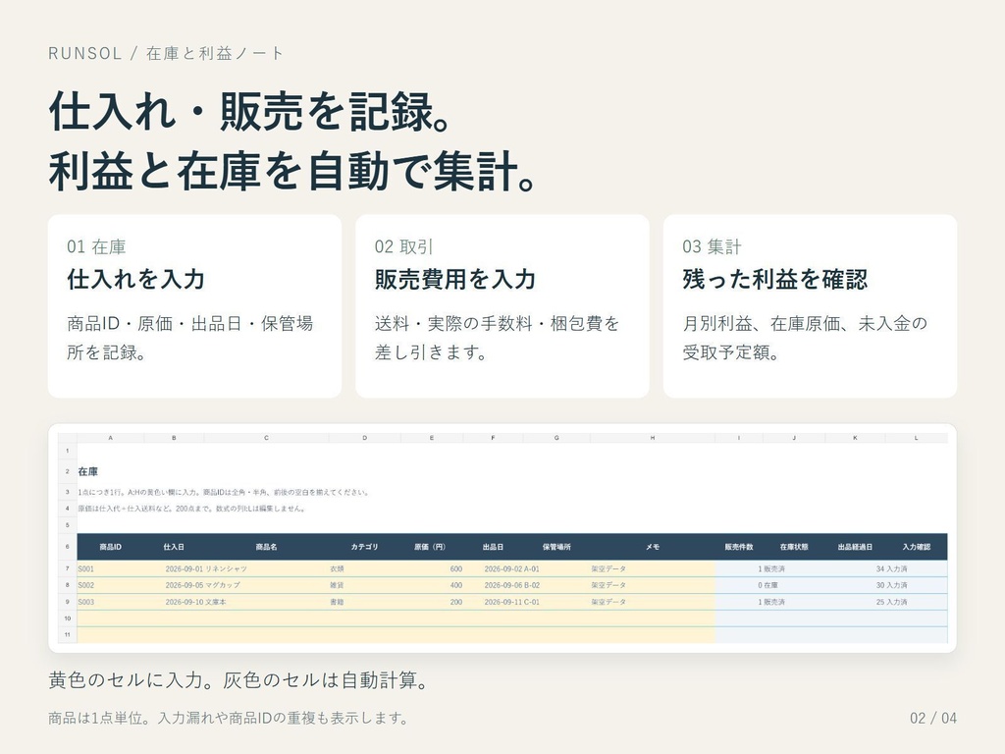This screenshot has width=1005, height=754.
Task: Click headline line "仕入れ・販売を記録。"
Action: point(250,112)
